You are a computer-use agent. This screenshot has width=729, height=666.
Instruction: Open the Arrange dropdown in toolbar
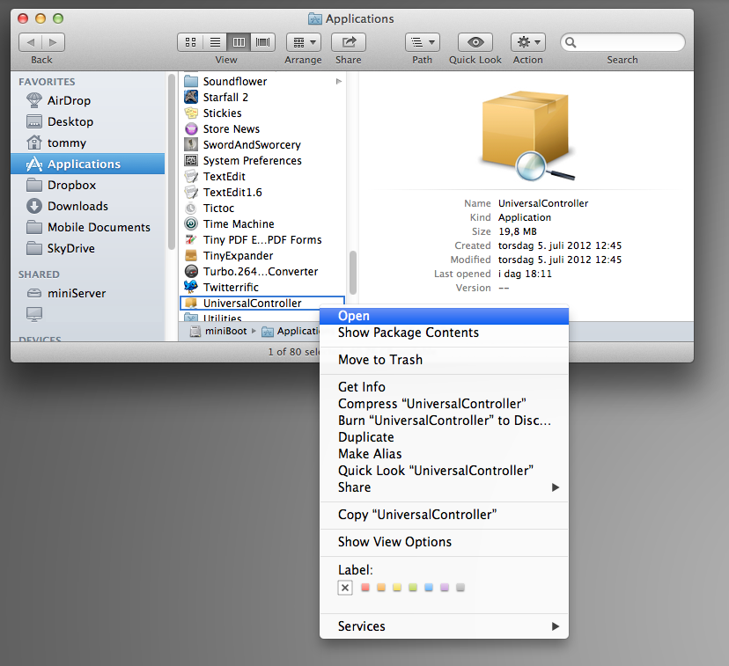coord(304,42)
